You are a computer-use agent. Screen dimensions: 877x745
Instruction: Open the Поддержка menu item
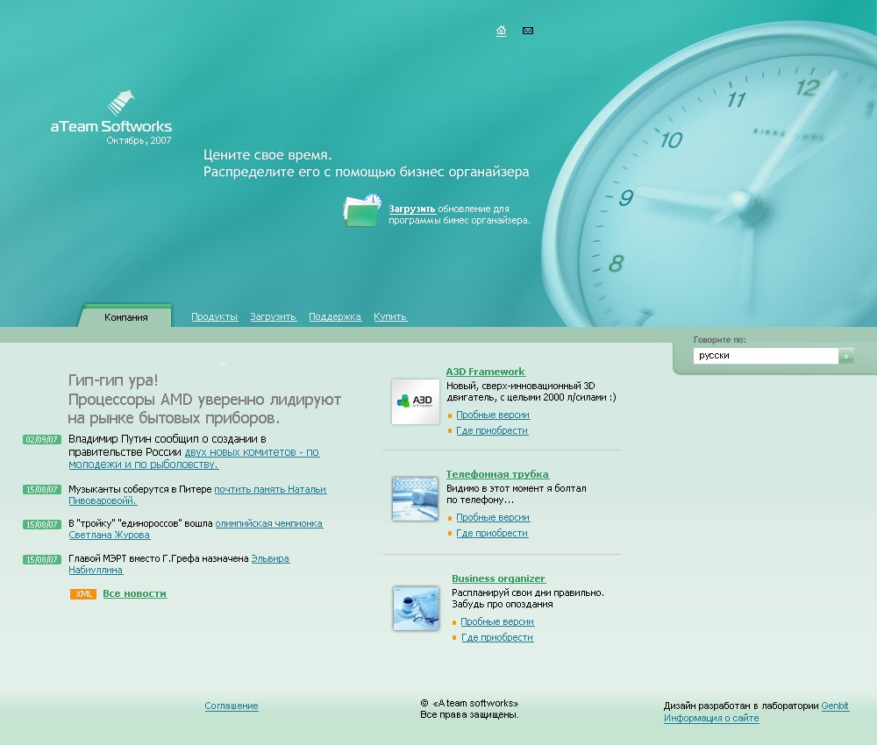coord(335,317)
